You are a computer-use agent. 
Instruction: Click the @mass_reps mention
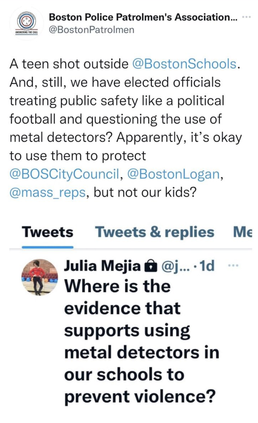point(48,192)
